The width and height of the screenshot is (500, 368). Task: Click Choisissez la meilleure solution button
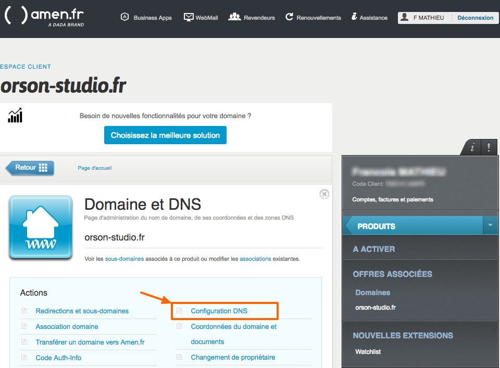click(x=165, y=135)
